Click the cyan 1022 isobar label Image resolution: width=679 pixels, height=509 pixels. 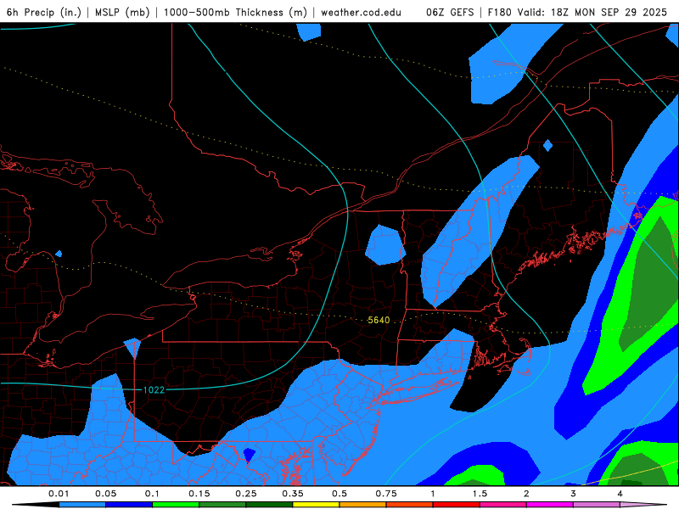pyautogui.click(x=154, y=390)
